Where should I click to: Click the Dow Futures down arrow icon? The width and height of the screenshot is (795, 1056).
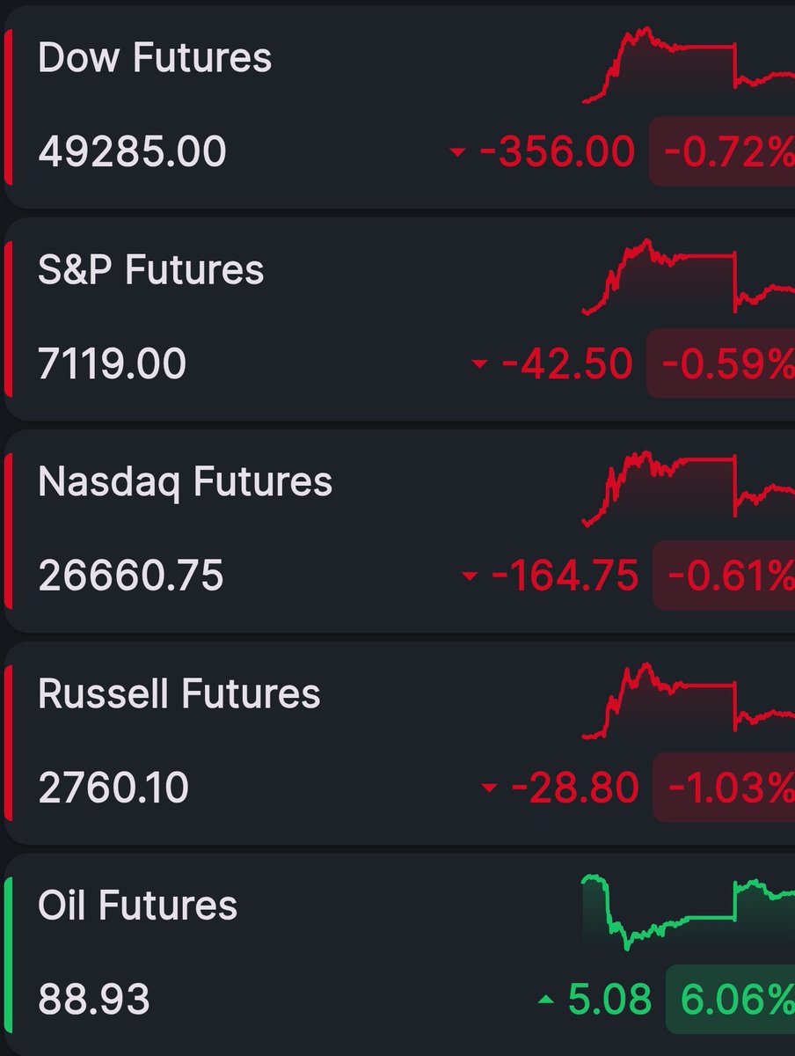coord(456,153)
